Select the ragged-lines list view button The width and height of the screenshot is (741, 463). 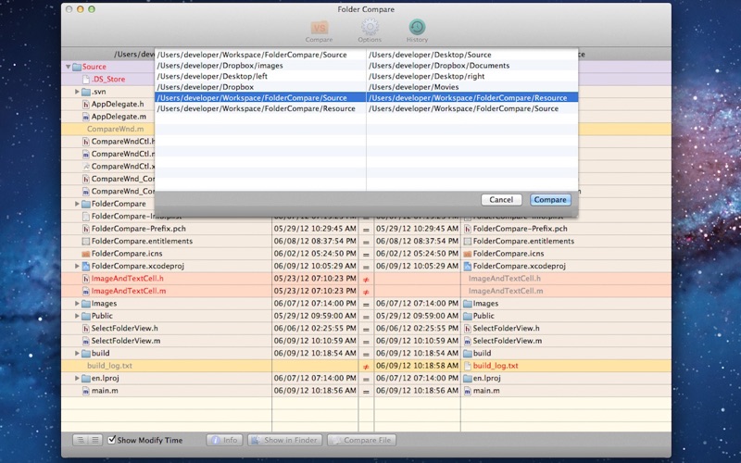pos(81,441)
